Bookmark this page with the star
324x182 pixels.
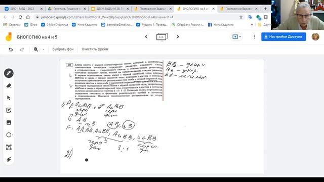(x=241, y=17)
